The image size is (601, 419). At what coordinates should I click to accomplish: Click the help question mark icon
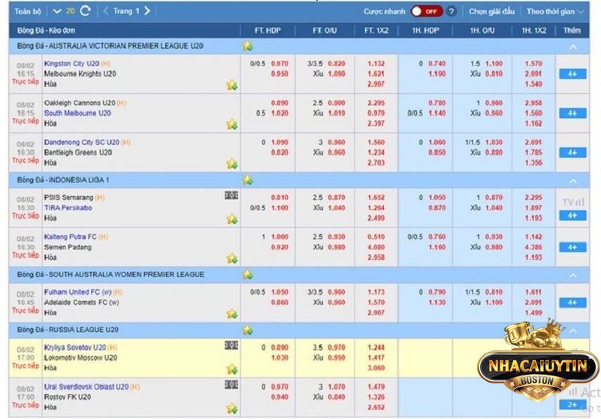[451, 11]
